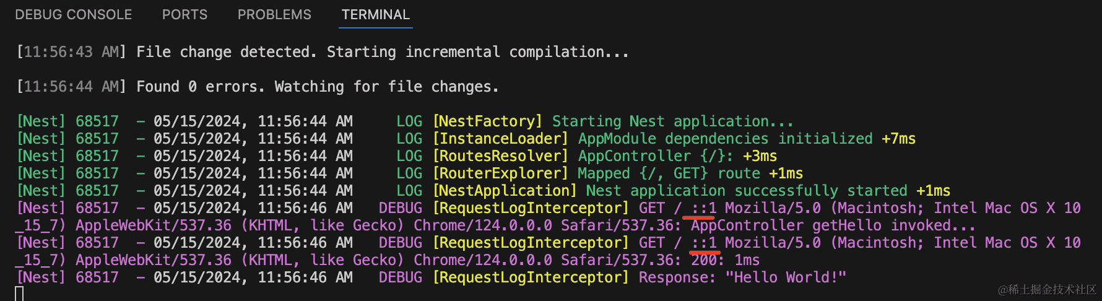
Task: Select the TERMINAL tab
Action: [375, 14]
